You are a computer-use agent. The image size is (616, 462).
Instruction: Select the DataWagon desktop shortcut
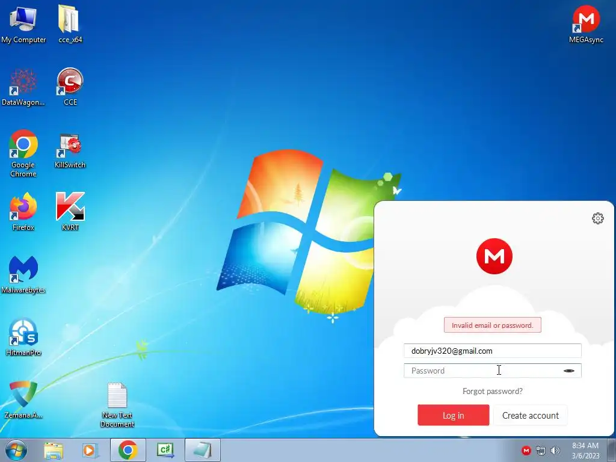click(23, 87)
